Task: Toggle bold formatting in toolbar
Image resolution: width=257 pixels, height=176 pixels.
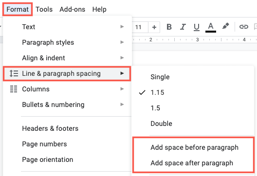Action: 169,27
